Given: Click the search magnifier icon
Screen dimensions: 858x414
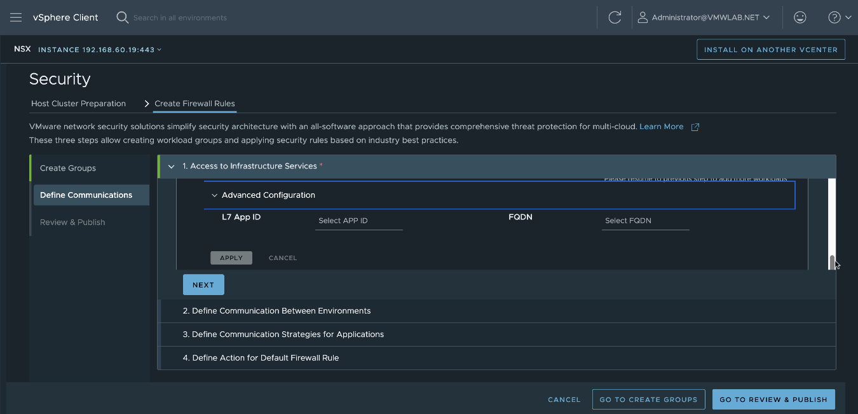Looking at the screenshot, I should (123, 17).
